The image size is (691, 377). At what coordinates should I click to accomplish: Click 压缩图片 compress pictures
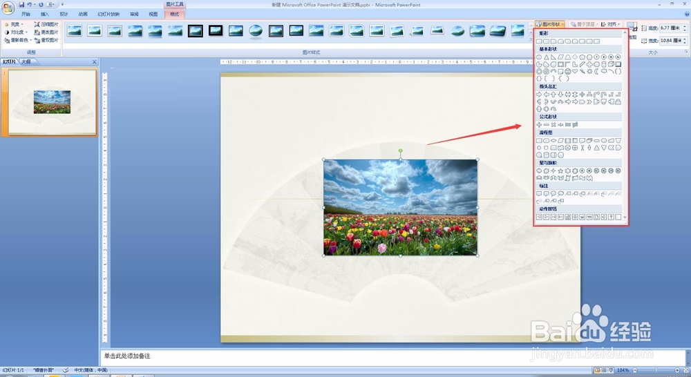46,24
